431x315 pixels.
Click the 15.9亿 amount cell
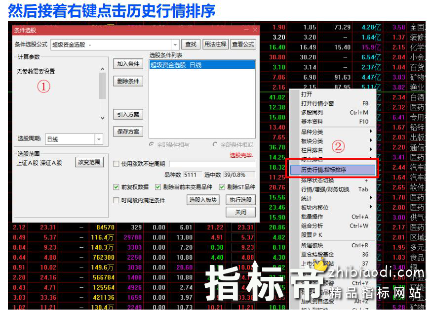click(371, 47)
